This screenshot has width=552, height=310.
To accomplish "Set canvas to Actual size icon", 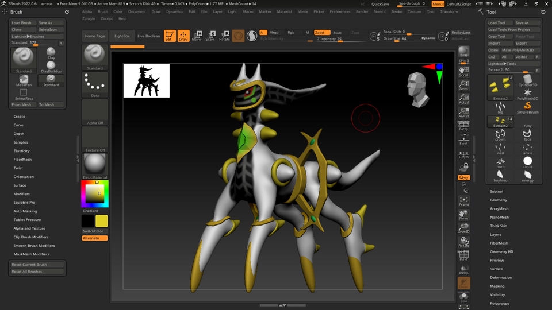I will [x=463, y=99].
